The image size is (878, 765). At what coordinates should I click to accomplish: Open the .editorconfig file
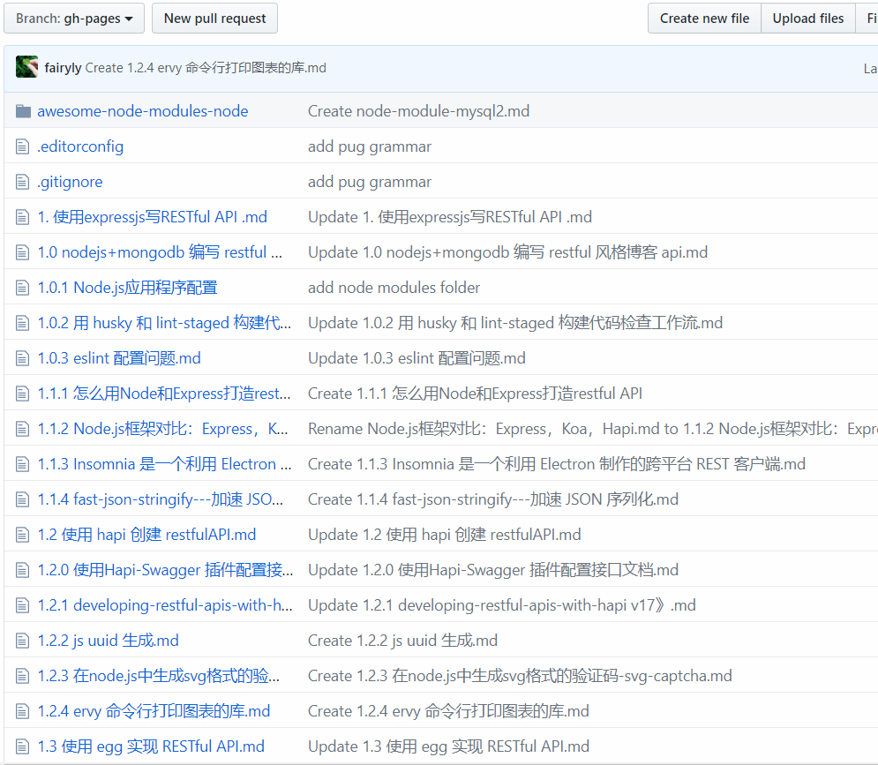[80, 146]
